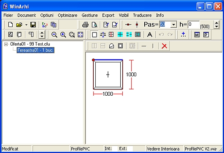Click the blue plus with dots icon
224x153 pixels.
tap(183, 35)
